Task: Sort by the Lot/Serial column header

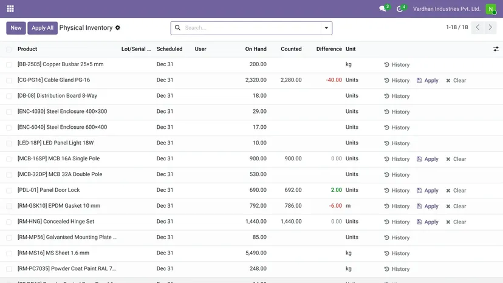Action: (x=136, y=49)
